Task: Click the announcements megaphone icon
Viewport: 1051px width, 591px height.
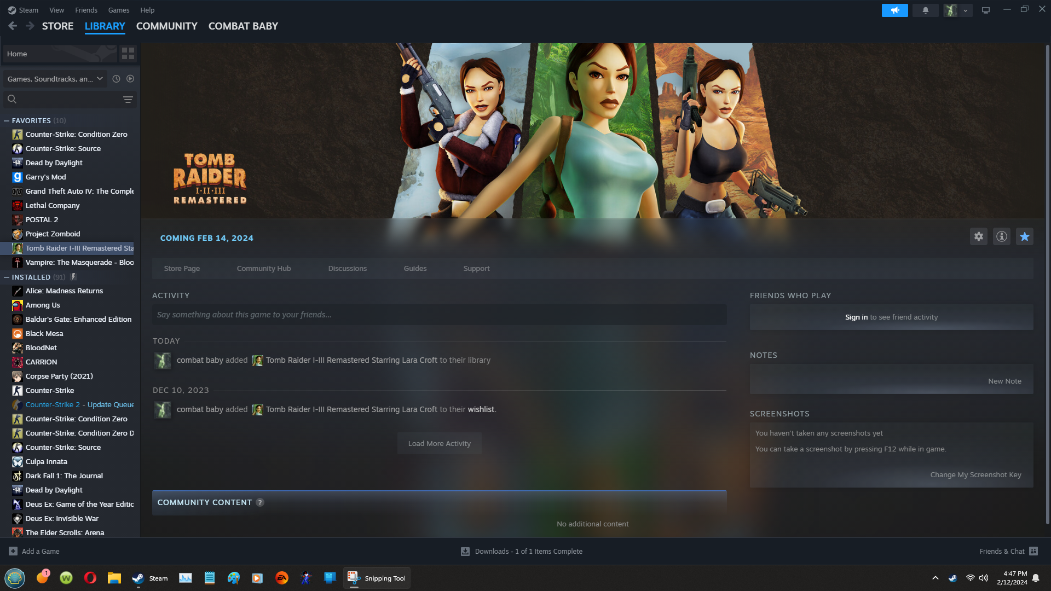Action: [894, 10]
